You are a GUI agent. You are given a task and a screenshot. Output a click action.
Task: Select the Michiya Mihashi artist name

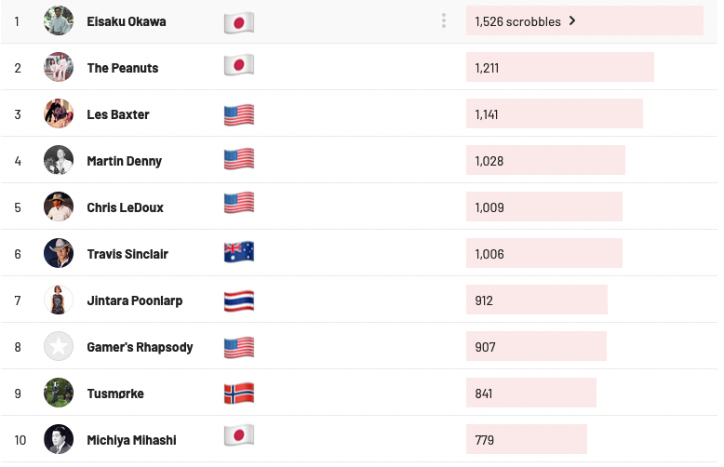131,440
